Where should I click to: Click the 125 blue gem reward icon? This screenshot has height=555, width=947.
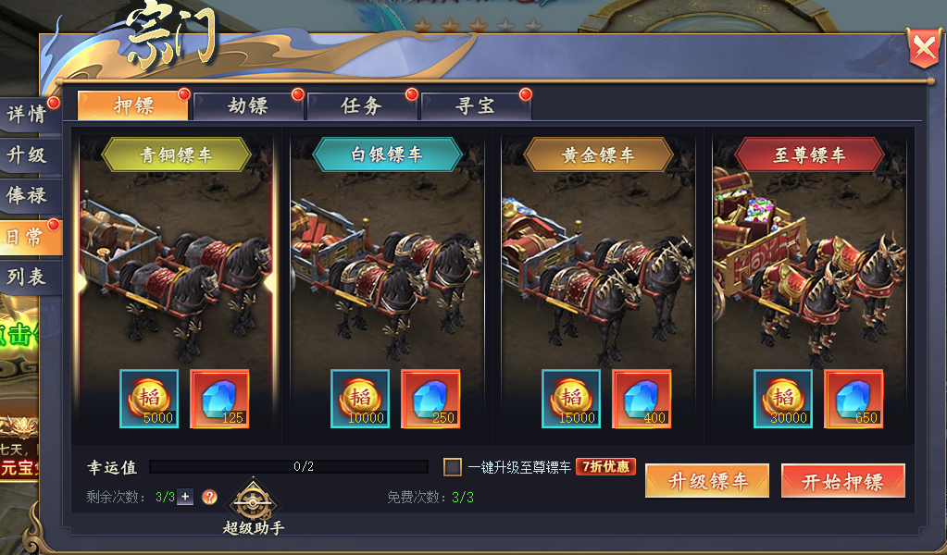pos(219,399)
